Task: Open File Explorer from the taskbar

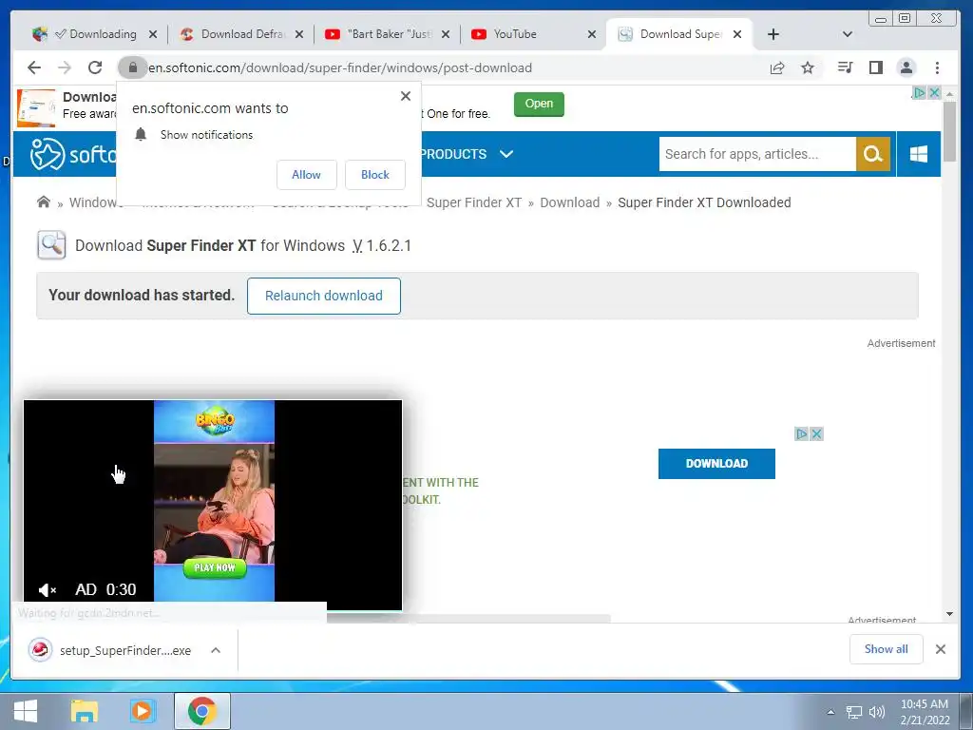Action: point(84,711)
